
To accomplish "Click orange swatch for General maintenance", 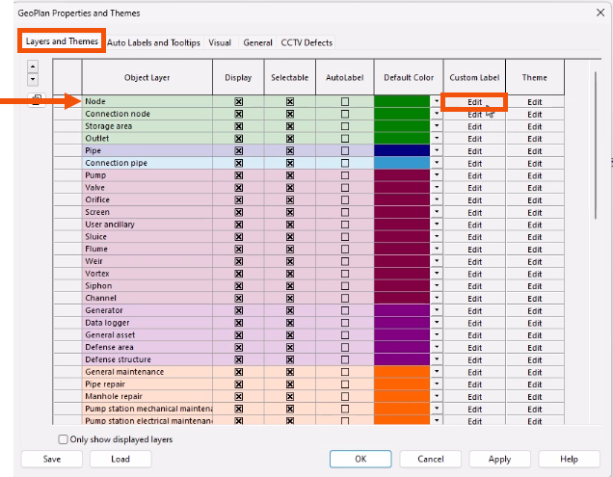I will point(402,372).
